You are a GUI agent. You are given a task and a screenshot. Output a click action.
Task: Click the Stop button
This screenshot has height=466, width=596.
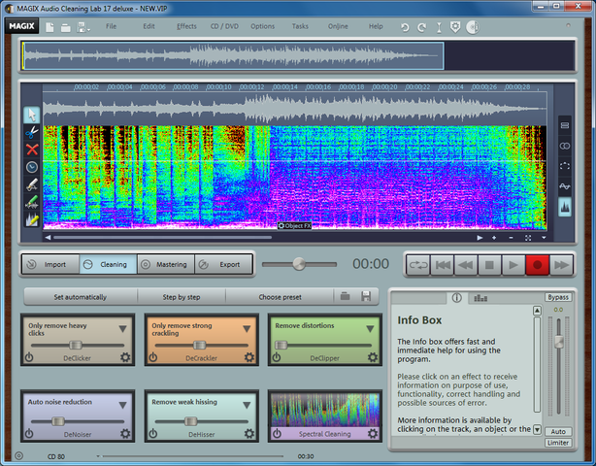coord(489,264)
